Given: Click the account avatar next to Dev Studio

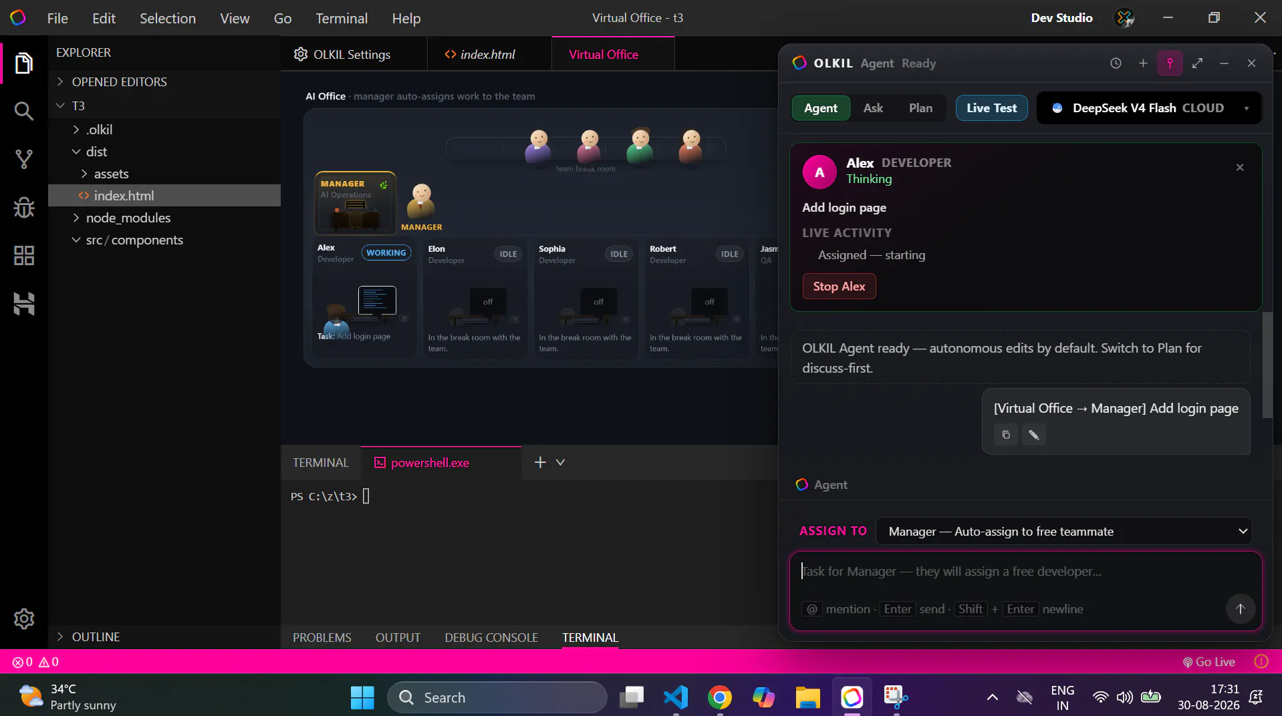Looking at the screenshot, I should tap(1125, 18).
